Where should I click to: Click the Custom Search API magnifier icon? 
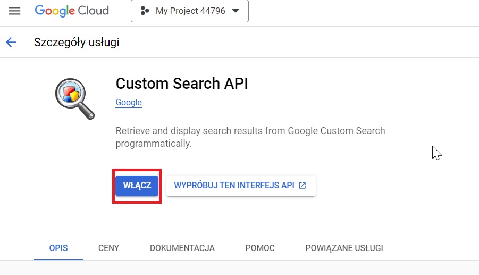pyautogui.click(x=75, y=99)
